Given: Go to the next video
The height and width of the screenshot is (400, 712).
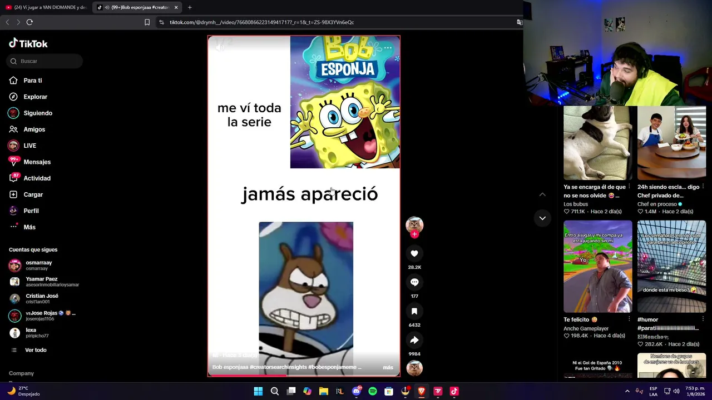Looking at the screenshot, I should point(542,218).
